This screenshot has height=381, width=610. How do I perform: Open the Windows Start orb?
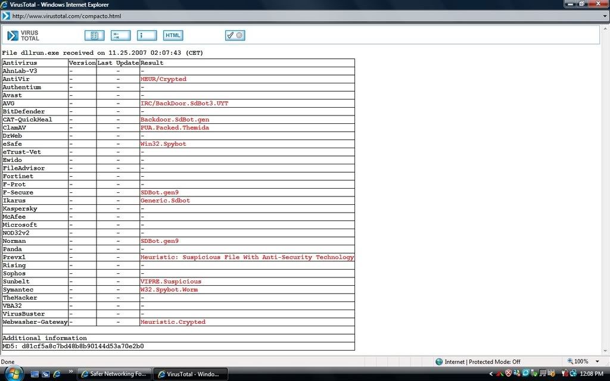click(x=13, y=374)
